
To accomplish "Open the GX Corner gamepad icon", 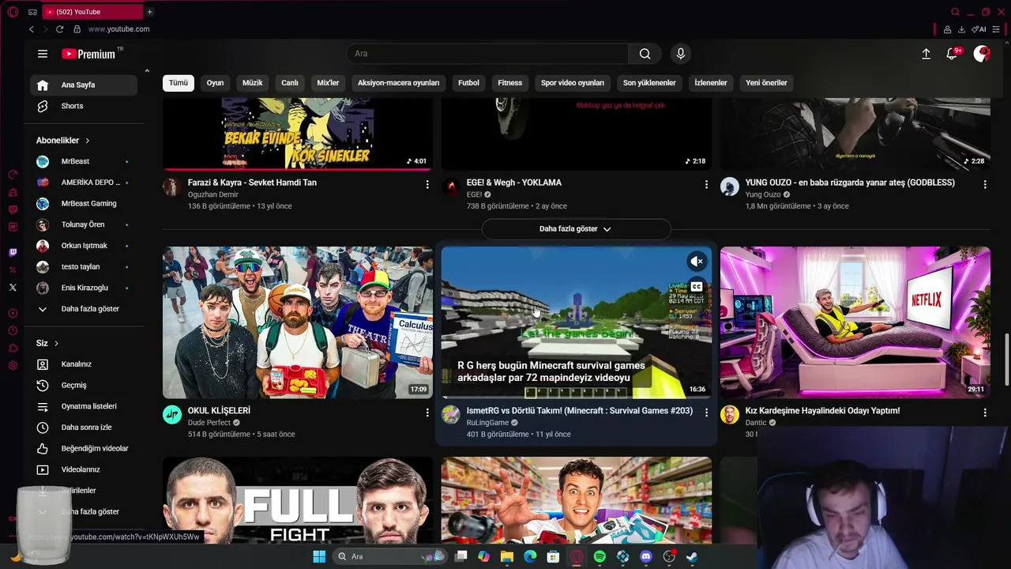I will pyautogui.click(x=32, y=12).
